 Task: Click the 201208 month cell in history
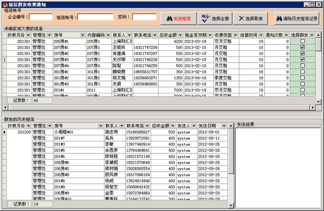pos(19,132)
